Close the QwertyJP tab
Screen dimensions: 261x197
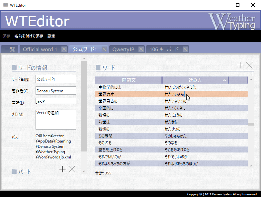141,49
